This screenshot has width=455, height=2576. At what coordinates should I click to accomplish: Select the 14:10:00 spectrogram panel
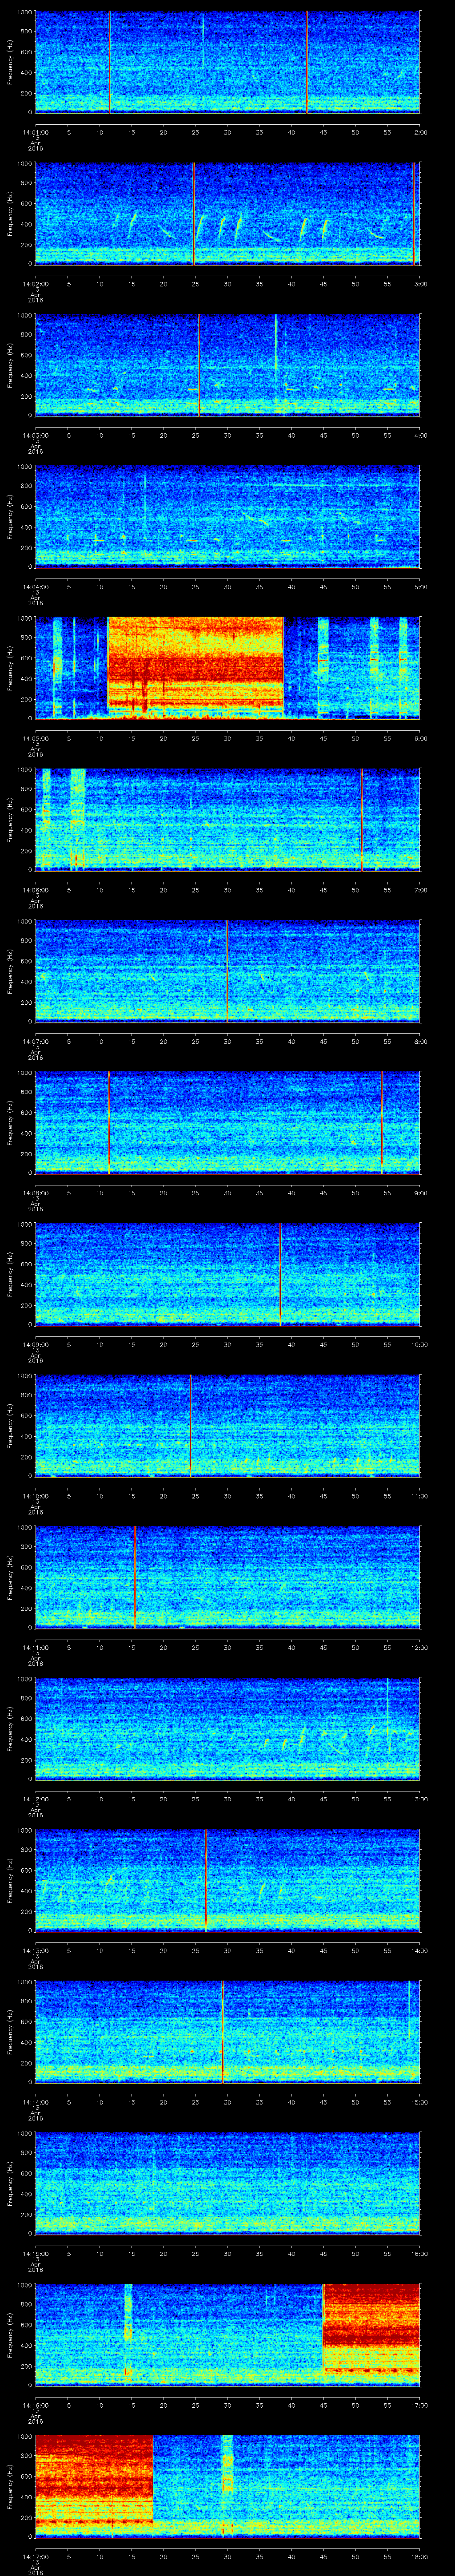tap(227, 1425)
